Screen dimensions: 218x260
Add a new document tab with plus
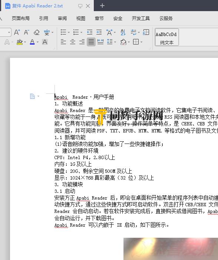tap(102, 6)
